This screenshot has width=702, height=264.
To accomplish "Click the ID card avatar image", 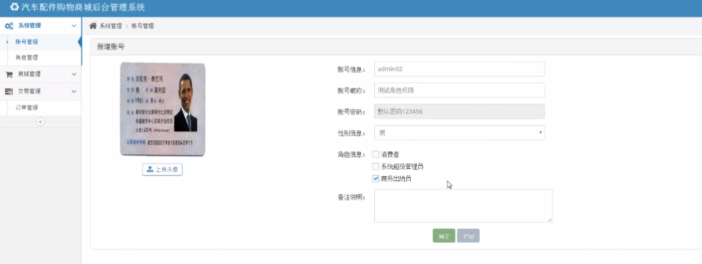I will (x=162, y=109).
